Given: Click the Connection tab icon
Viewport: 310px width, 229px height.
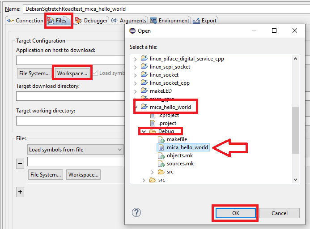Looking at the screenshot, I should [10, 21].
